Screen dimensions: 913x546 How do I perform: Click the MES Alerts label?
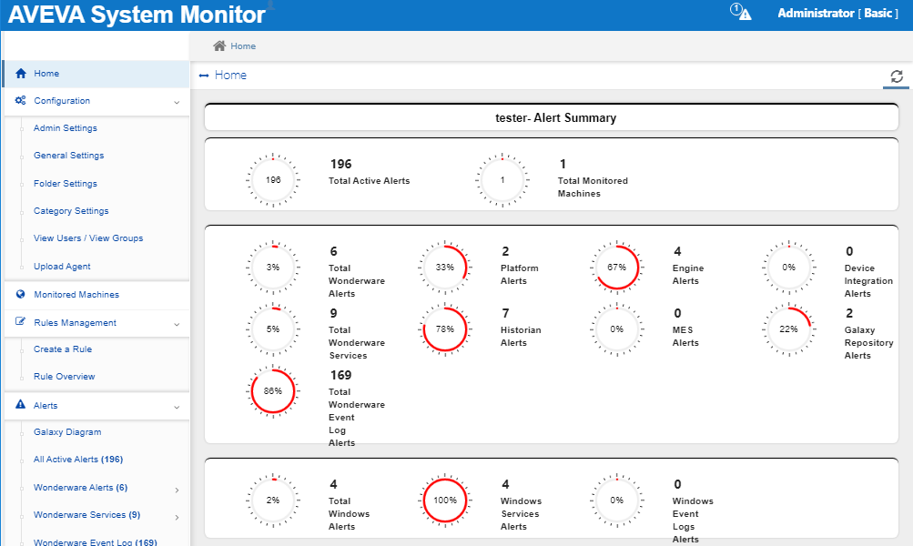click(685, 337)
